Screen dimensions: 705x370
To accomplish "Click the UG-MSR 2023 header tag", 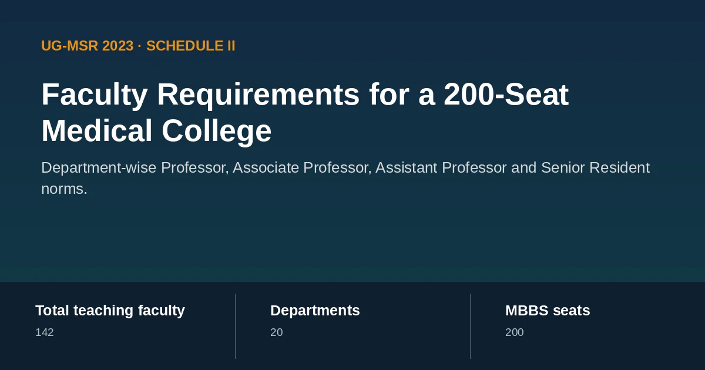I will click(x=88, y=46).
